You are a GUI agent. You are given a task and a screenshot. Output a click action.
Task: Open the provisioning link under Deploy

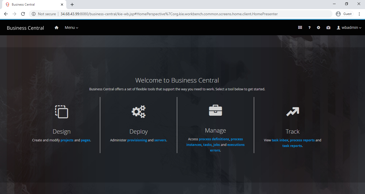137,140
